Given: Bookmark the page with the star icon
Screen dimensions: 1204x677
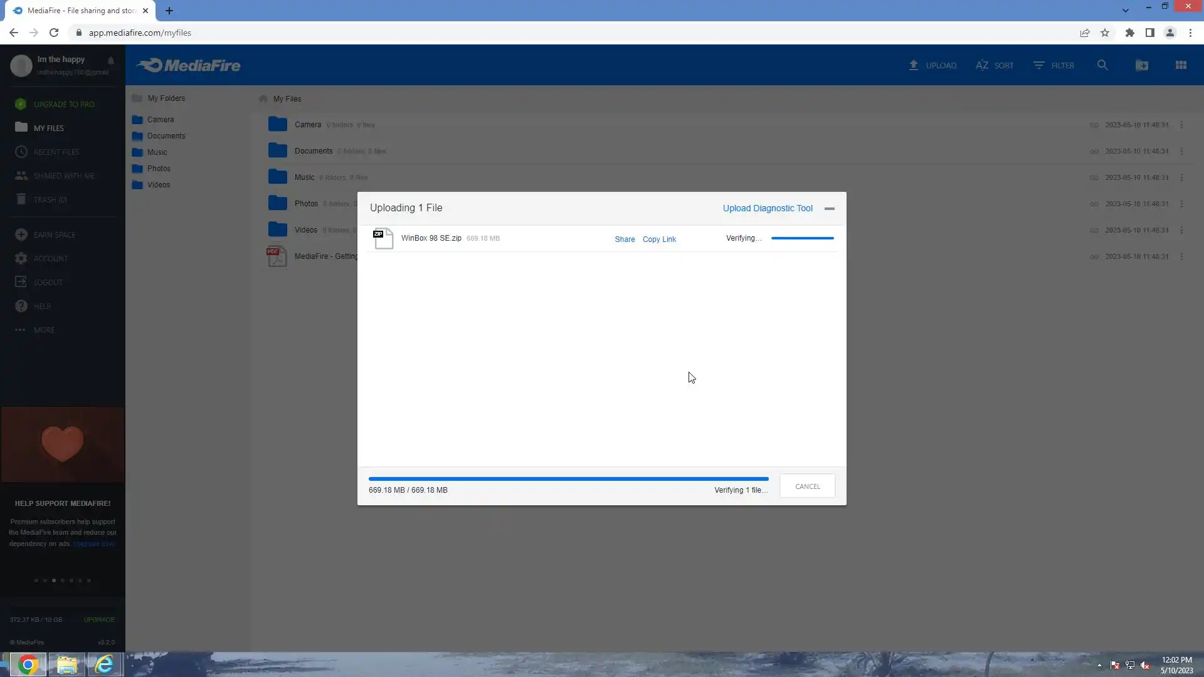Looking at the screenshot, I should click(x=1105, y=33).
